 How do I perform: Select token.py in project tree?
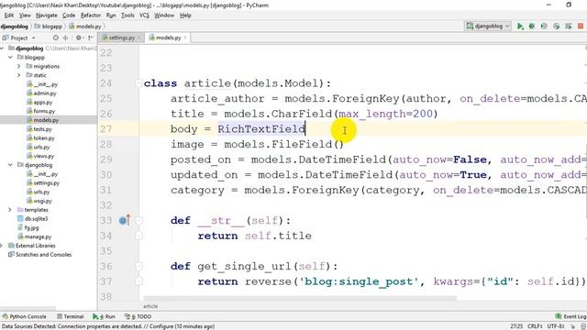[x=40, y=138]
